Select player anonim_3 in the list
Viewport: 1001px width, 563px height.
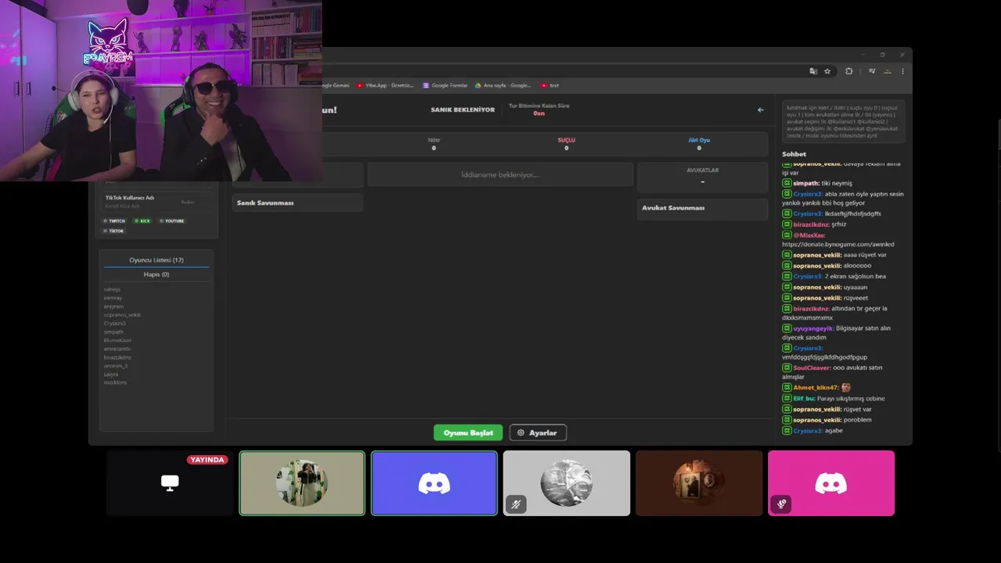pyautogui.click(x=115, y=365)
